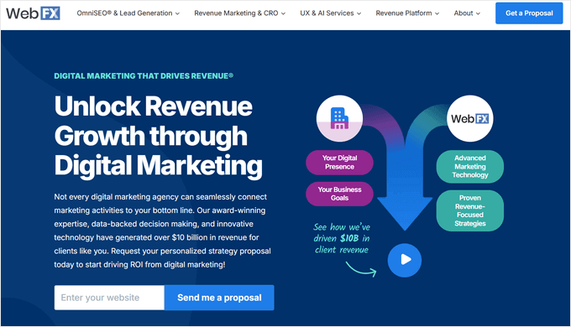Click the WebFX logo in header
Screen dimensions: 571x327
pos(33,13)
